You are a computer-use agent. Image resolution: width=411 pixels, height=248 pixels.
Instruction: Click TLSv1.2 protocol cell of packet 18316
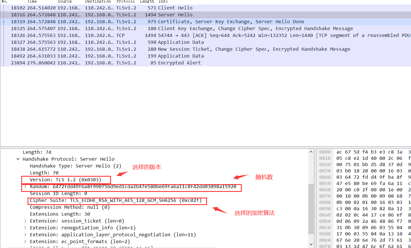pos(126,15)
